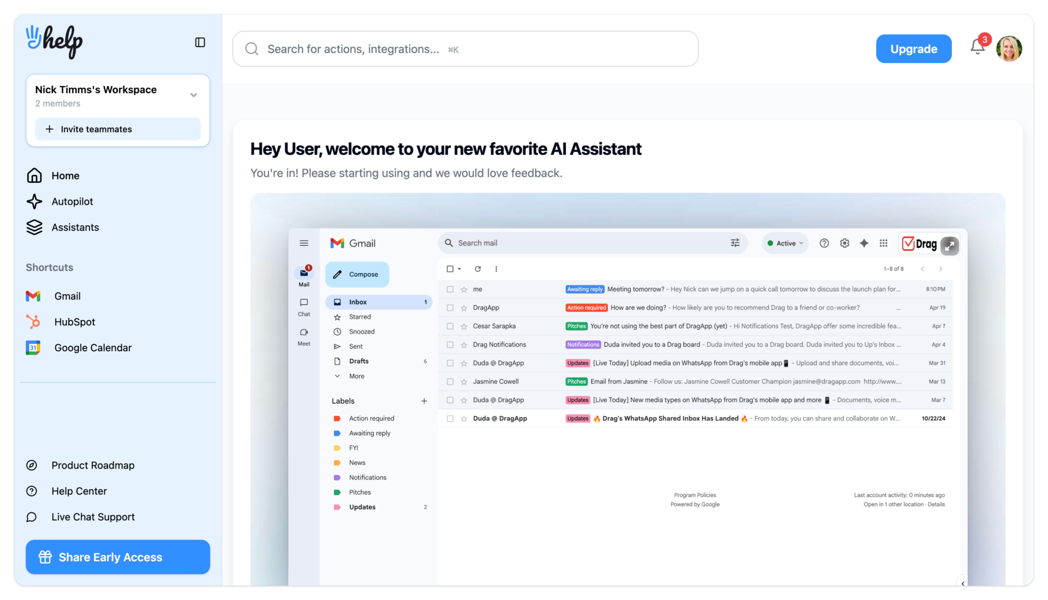Open Gmail search filter options icon
The width and height of the screenshot is (1048, 600).
click(735, 243)
